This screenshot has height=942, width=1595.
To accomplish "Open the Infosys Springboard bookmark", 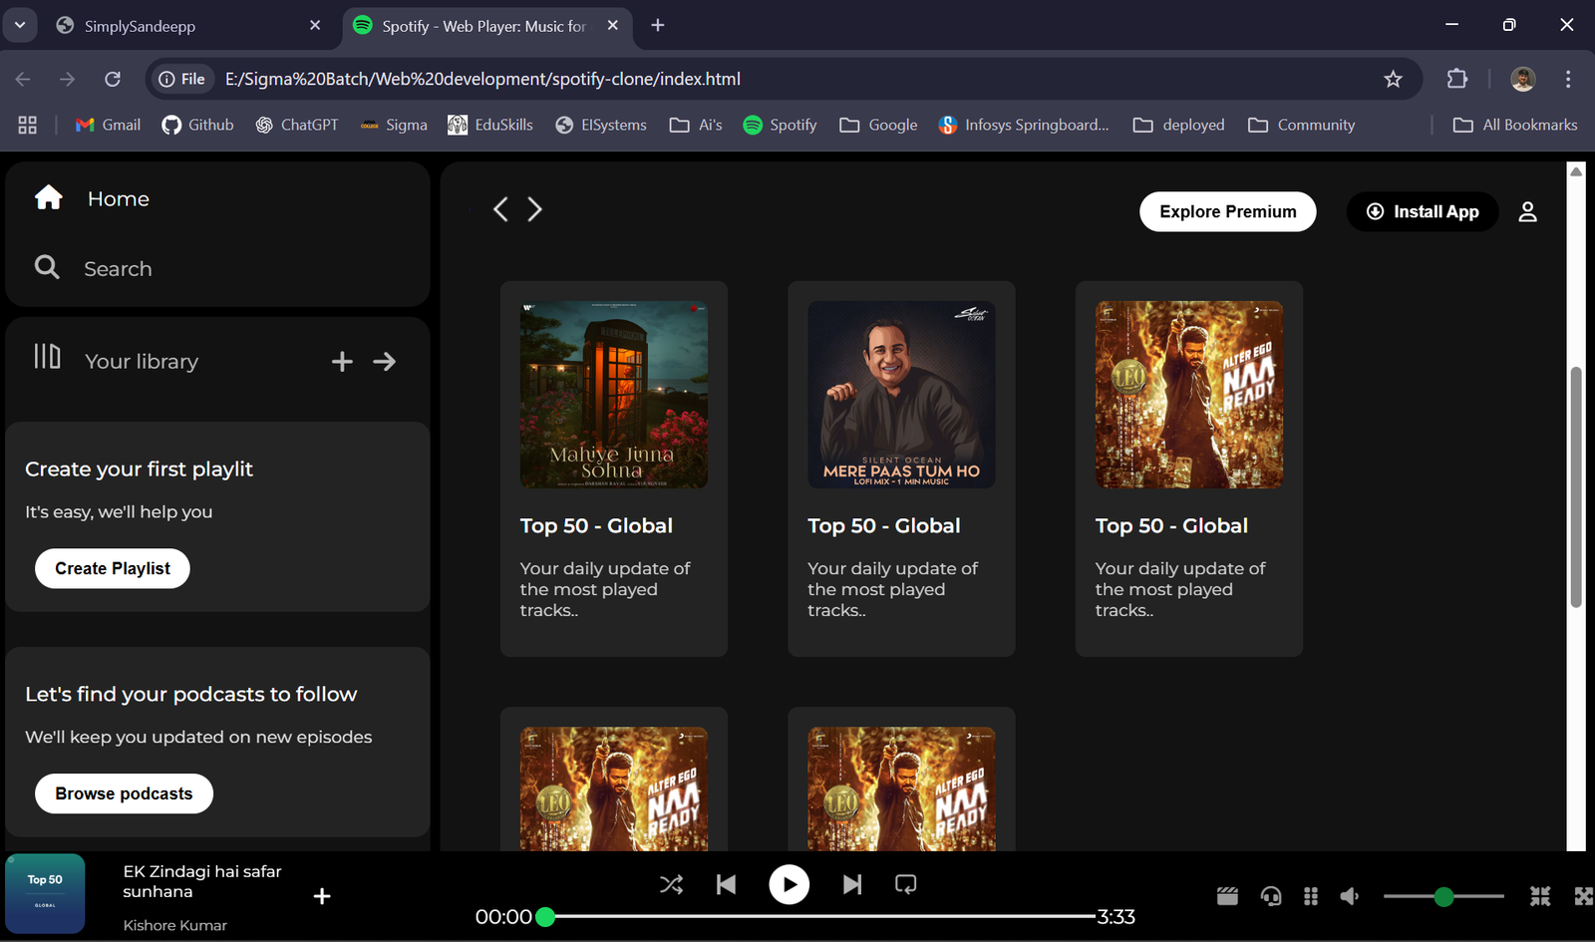I will (x=1024, y=125).
